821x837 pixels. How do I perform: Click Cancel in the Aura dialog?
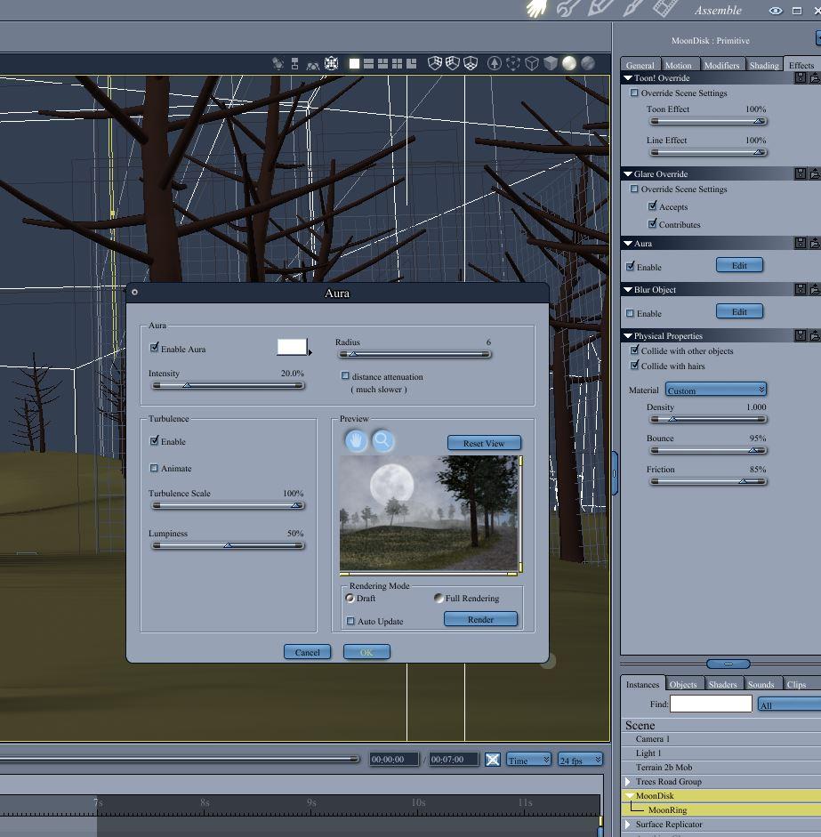point(307,652)
